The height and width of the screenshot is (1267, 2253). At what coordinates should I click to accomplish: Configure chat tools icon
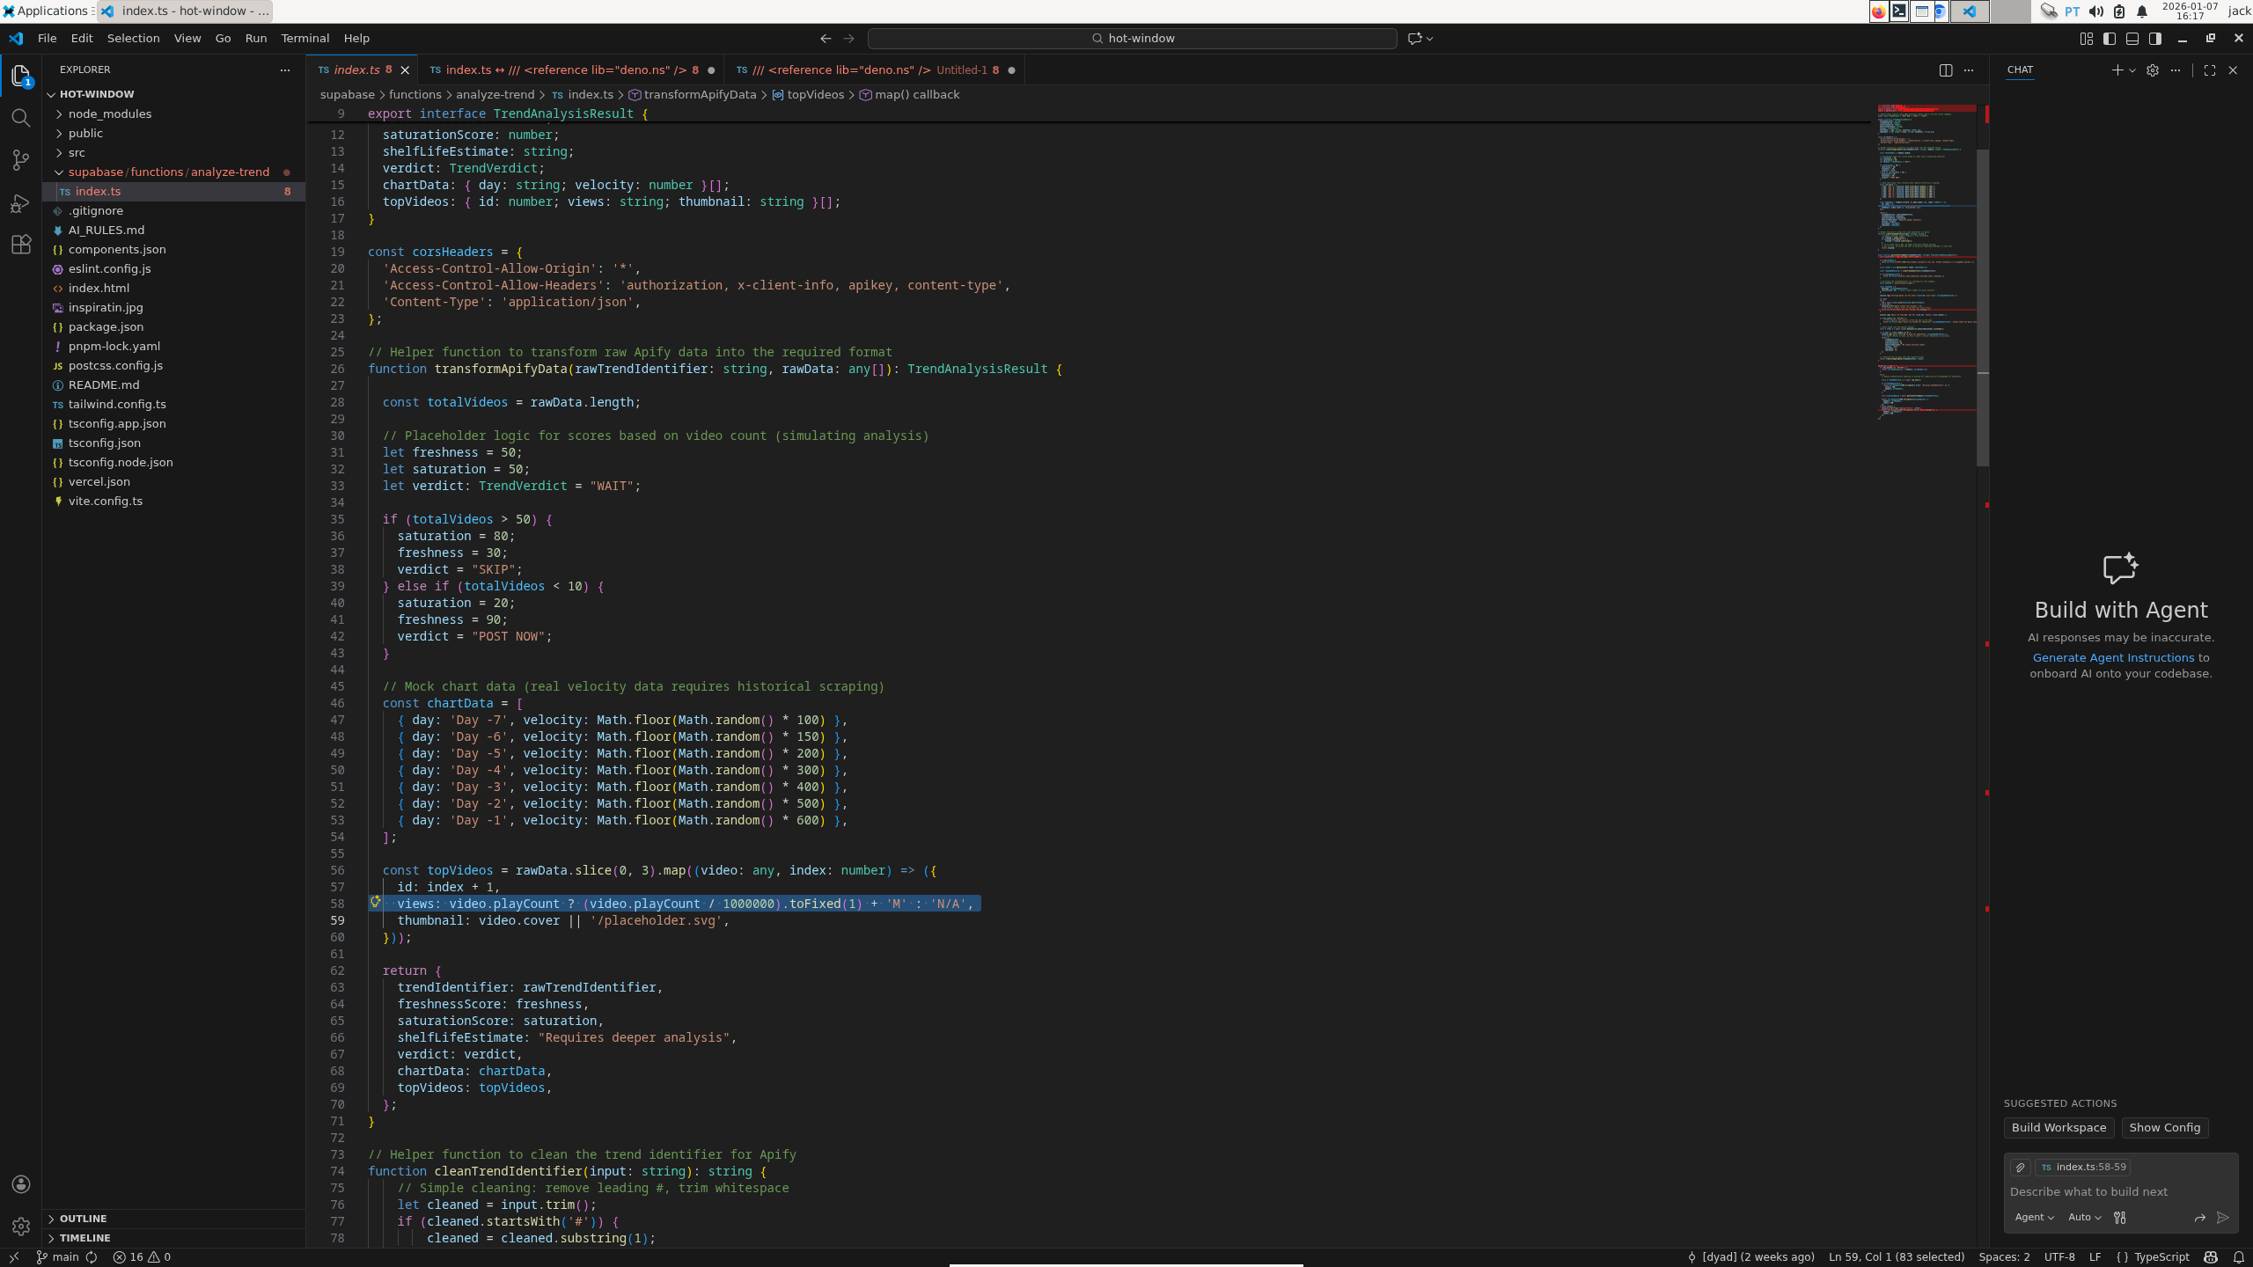click(x=2120, y=1217)
